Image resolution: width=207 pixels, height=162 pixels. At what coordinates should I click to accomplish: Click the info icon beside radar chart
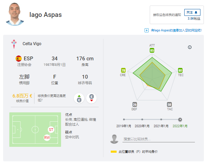190,47
